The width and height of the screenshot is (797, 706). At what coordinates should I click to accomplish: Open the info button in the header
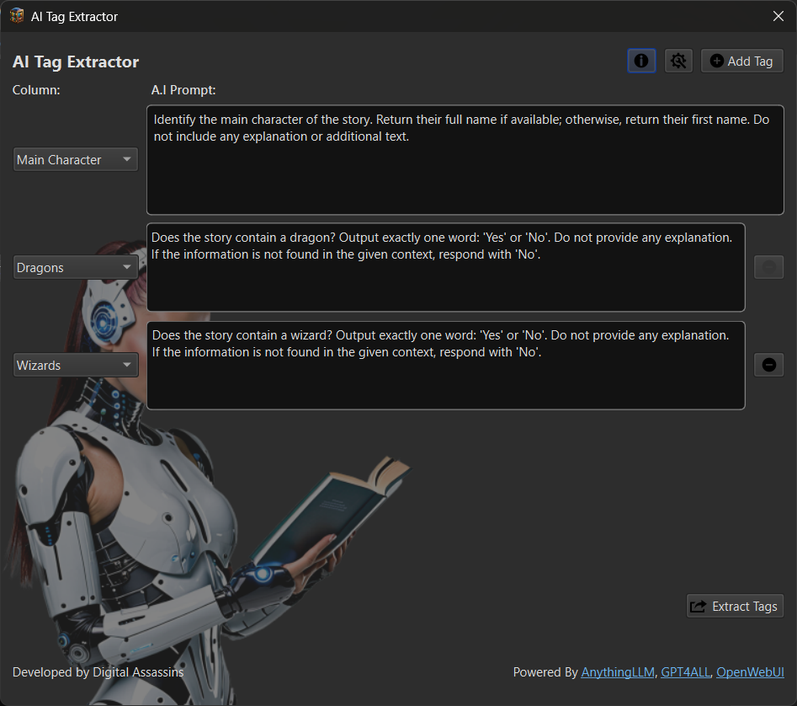(641, 61)
